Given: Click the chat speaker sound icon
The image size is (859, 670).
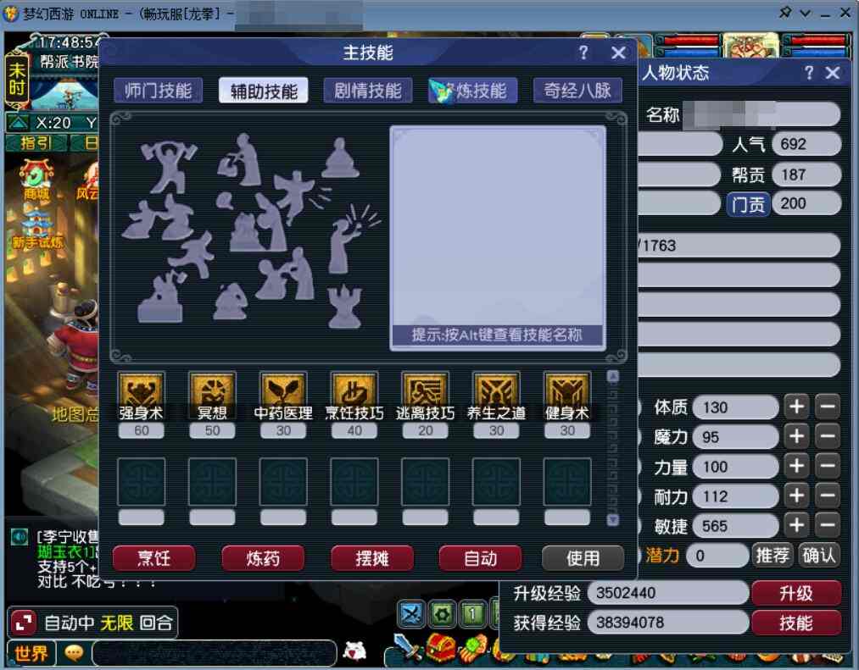Looking at the screenshot, I should tap(20, 537).
